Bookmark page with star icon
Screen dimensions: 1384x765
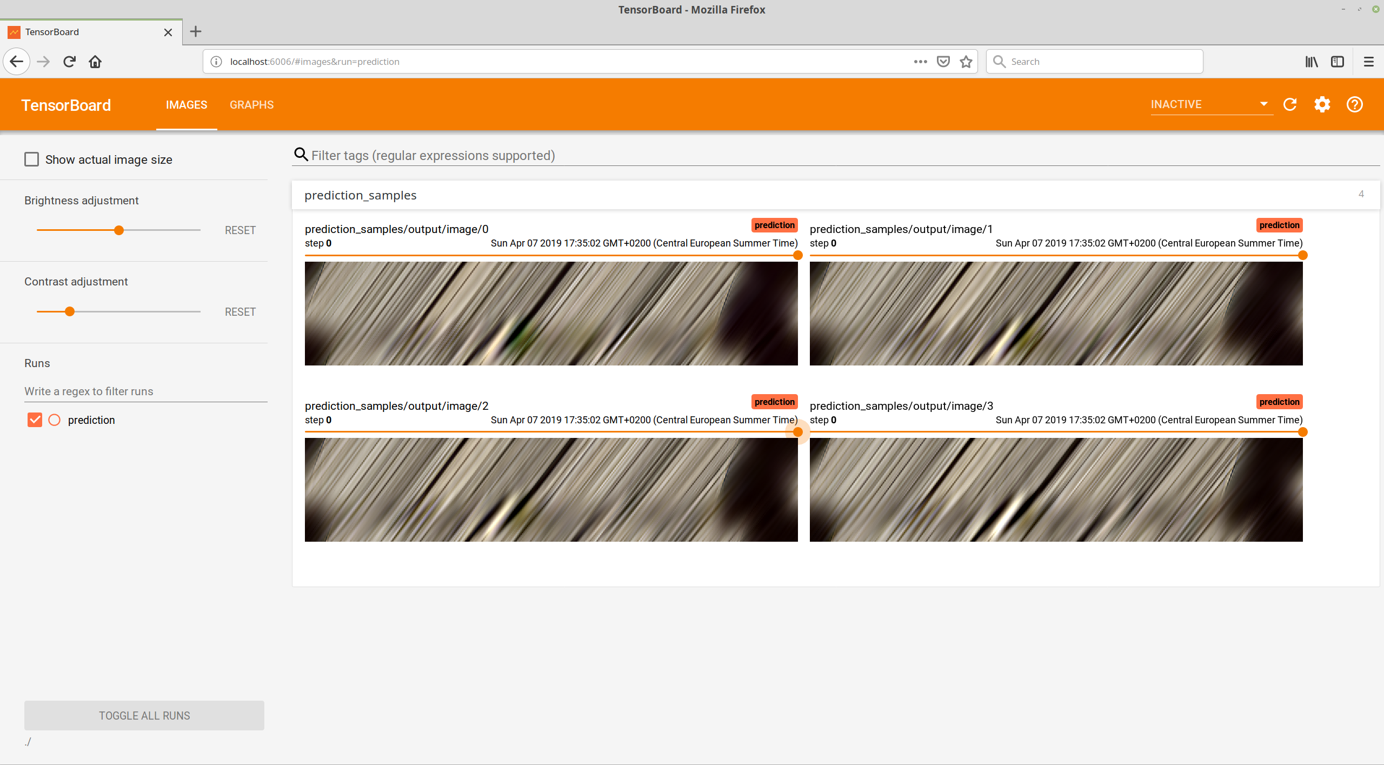tap(966, 62)
